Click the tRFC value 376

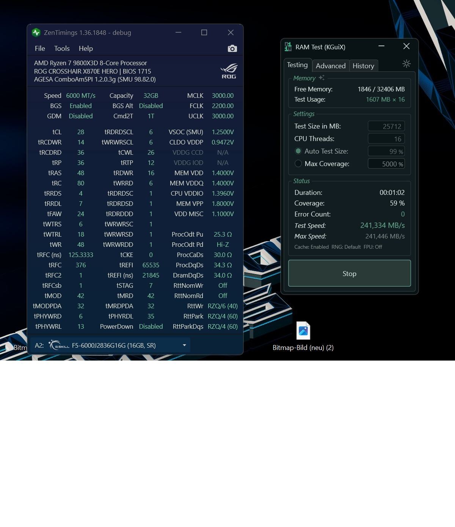[81, 265]
